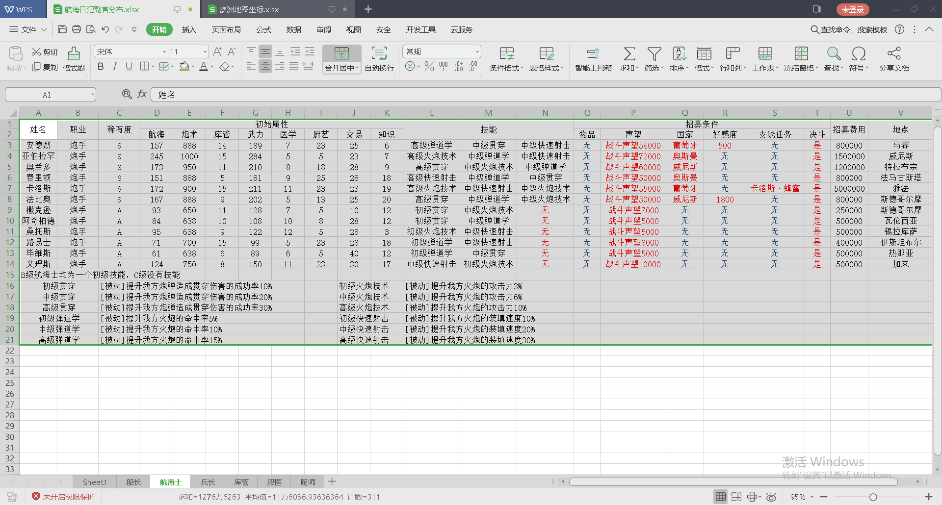Open the 行和列 rows and columns button

[733, 59]
